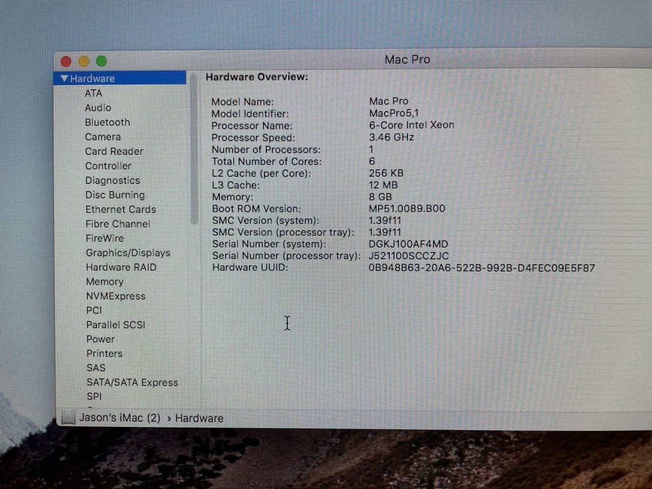
Task: Click the processor speed 3.46 GHz
Action: 391,137
